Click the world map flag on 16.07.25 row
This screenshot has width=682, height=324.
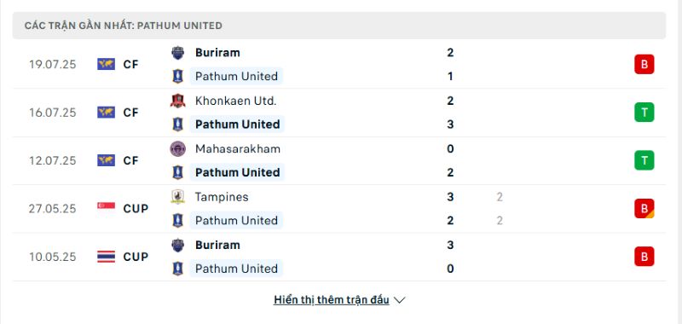106,113
